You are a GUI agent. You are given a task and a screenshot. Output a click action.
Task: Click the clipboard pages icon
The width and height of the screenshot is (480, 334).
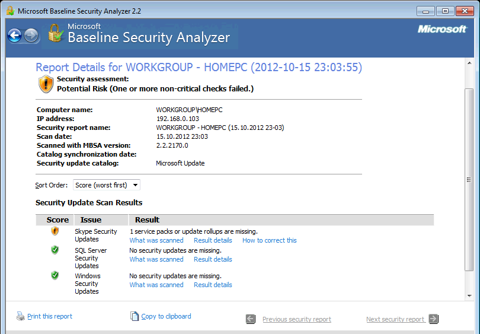[x=135, y=316]
